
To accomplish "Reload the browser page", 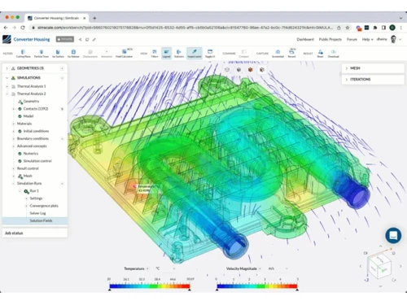I will (x=23, y=28).
